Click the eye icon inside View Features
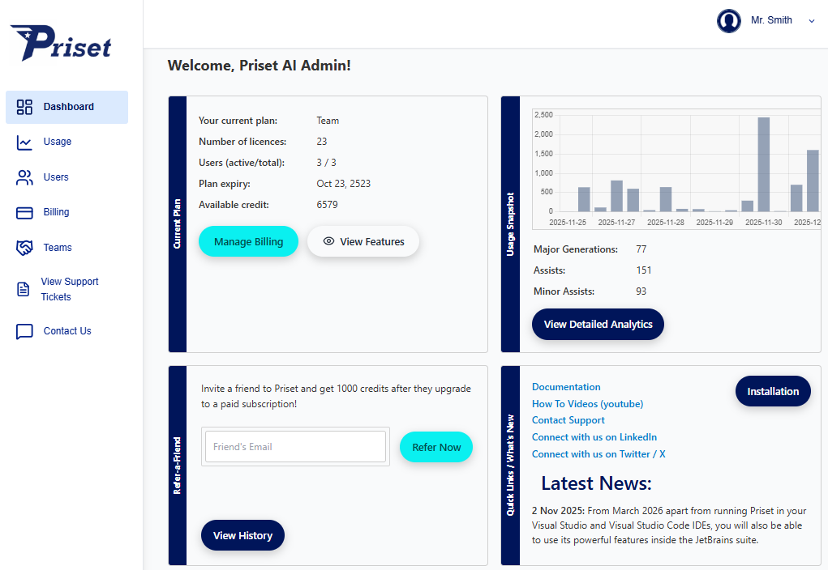The image size is (828, 570). [328, 241]
